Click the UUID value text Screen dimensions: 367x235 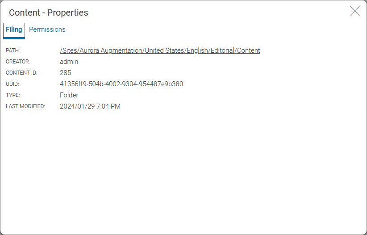[x=121, y=84]
